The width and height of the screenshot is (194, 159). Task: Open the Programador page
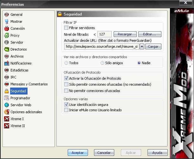20,98
